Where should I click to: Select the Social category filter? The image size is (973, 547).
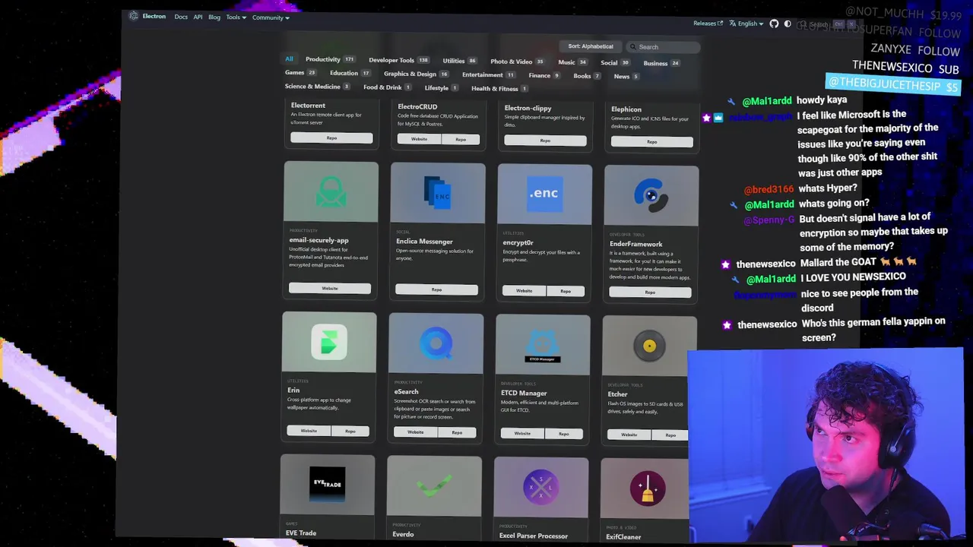pos(615,63)
